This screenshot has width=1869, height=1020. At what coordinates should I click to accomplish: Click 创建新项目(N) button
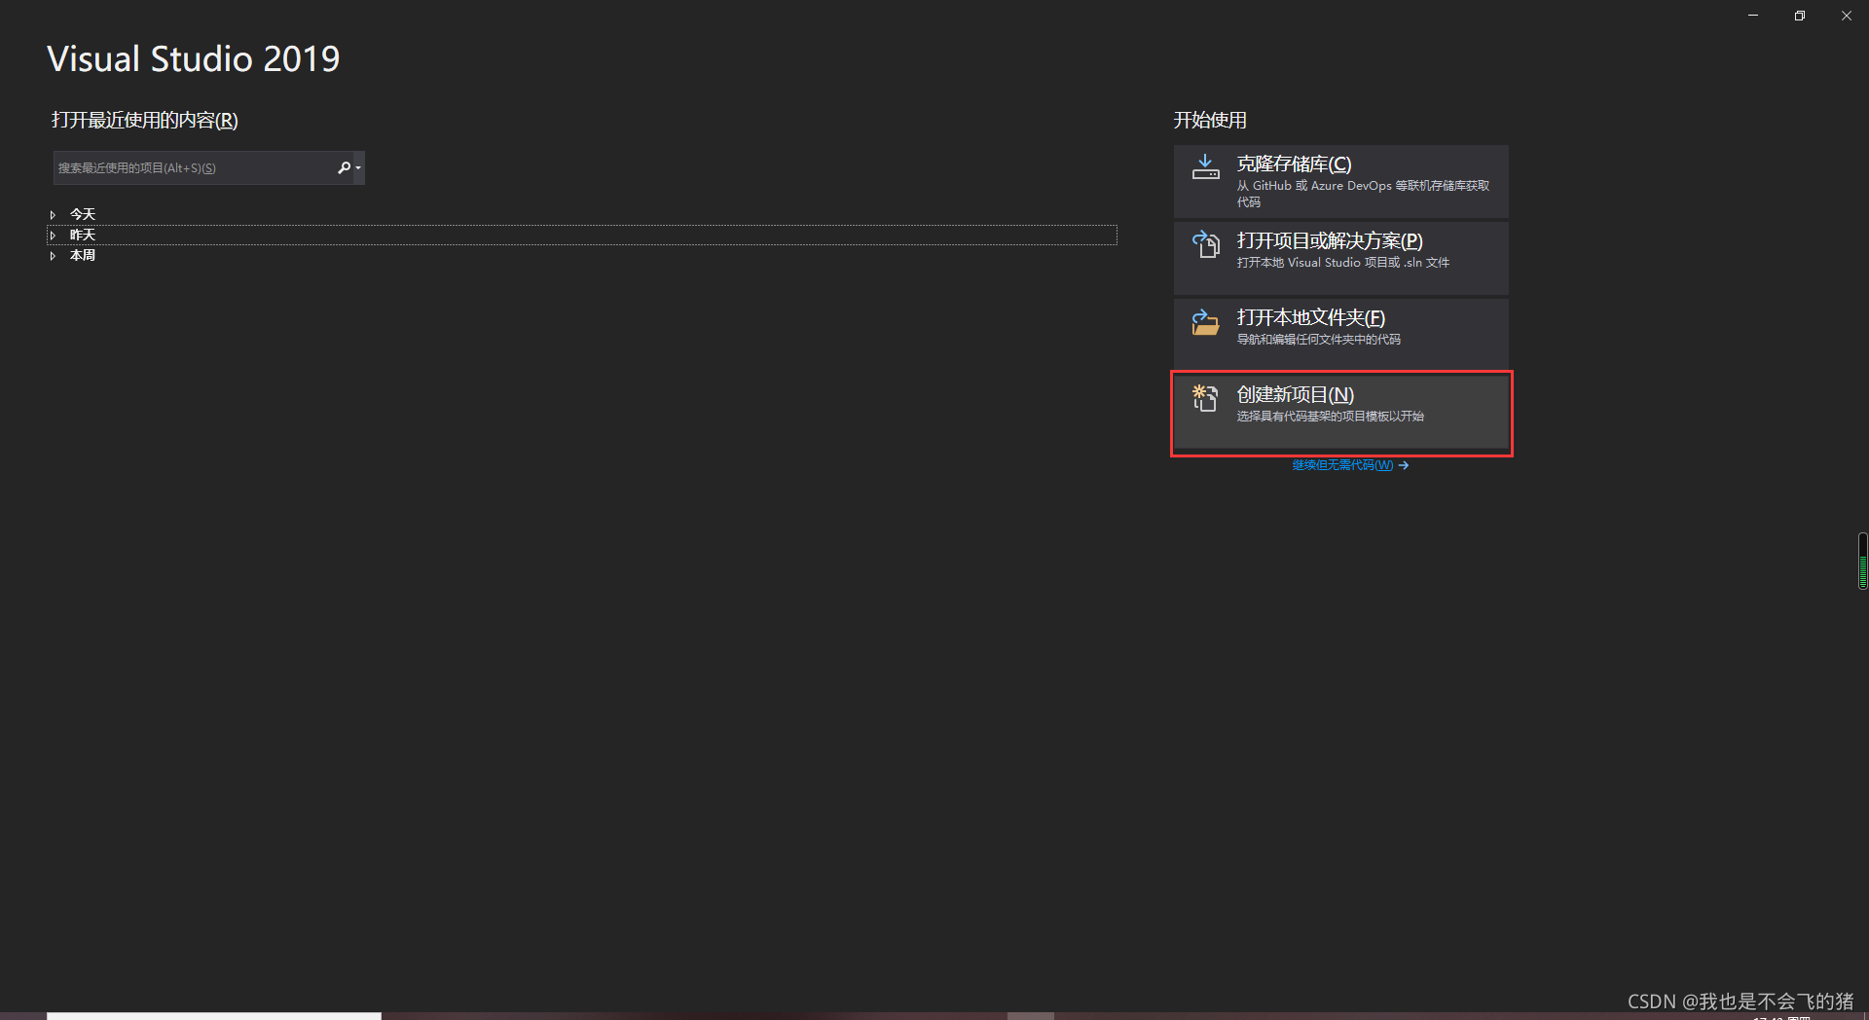(x=1341, y=413)
